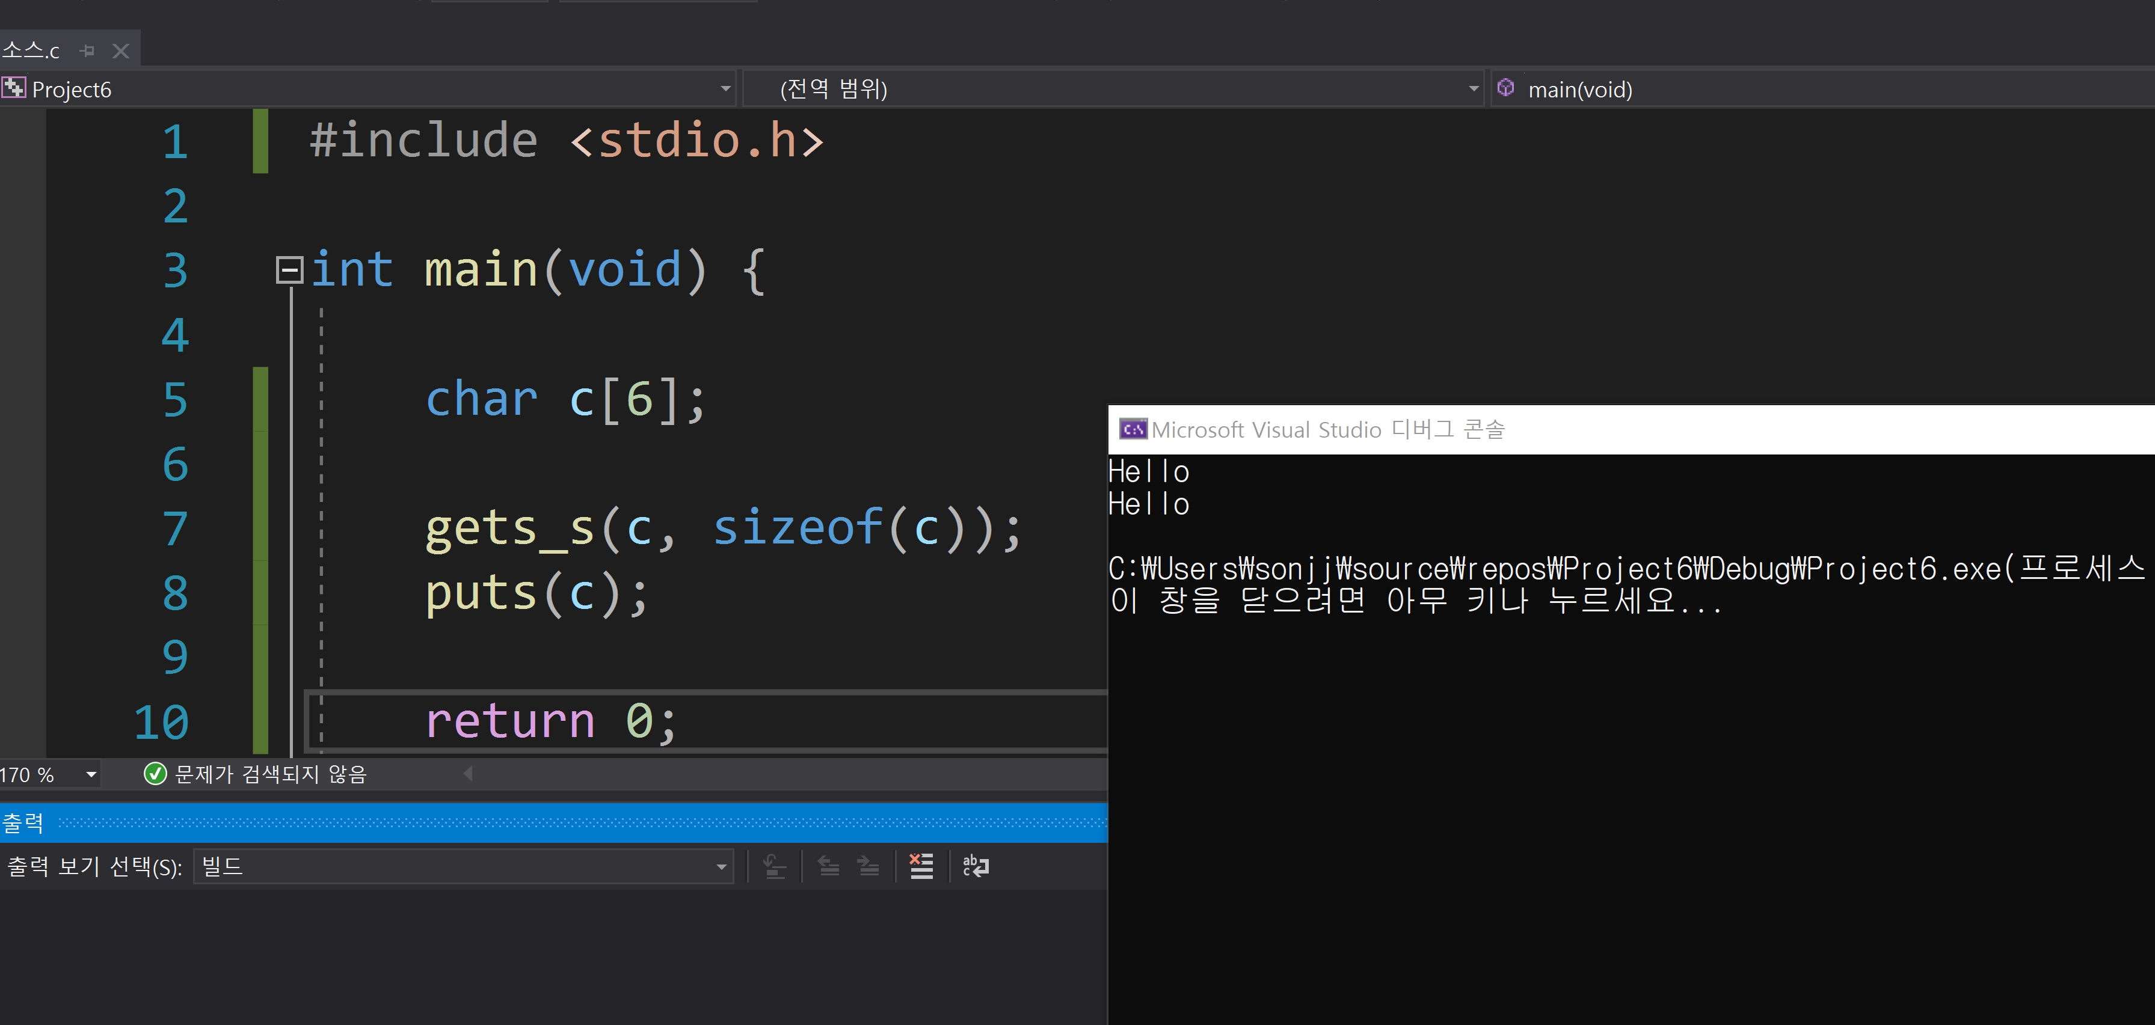2155x1025 pixels.
Task: Click the Microsoft Visual Studio 디버그 콘솔 title
Action: 1327,430
